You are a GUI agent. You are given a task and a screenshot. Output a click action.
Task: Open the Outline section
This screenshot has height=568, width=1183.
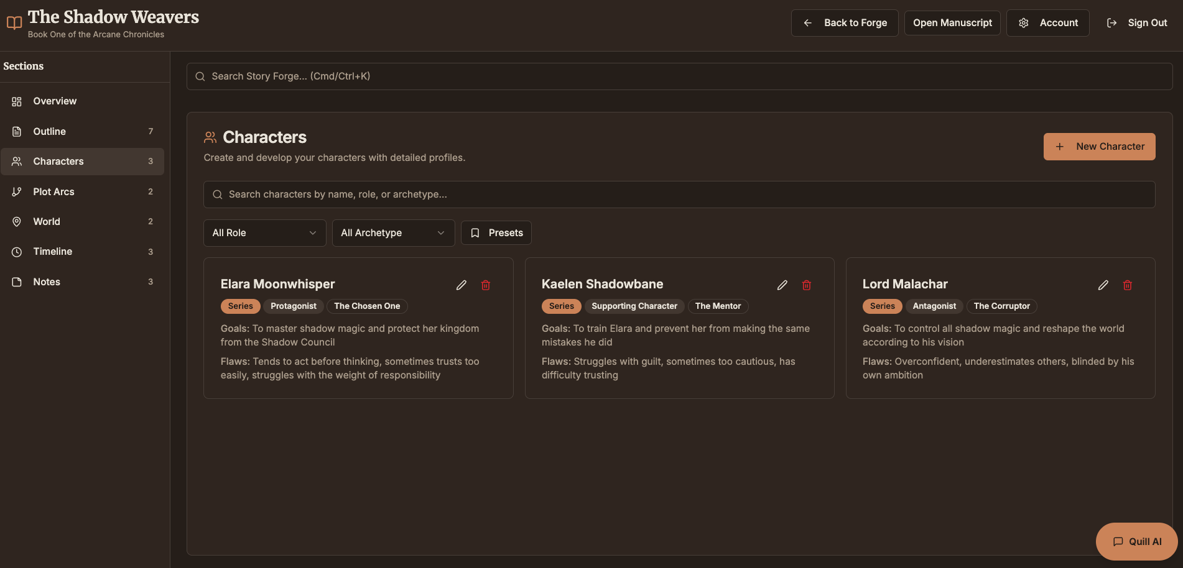click(x=83, y=132)
